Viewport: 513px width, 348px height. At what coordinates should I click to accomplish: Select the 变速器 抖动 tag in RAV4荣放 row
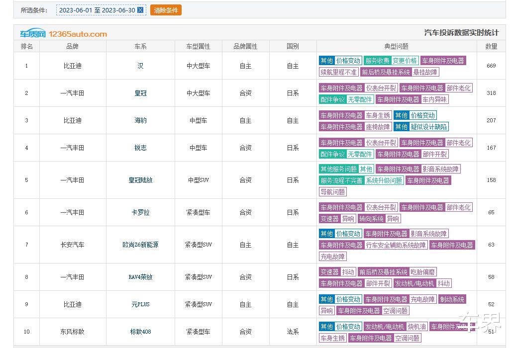(x=337, y=272)
